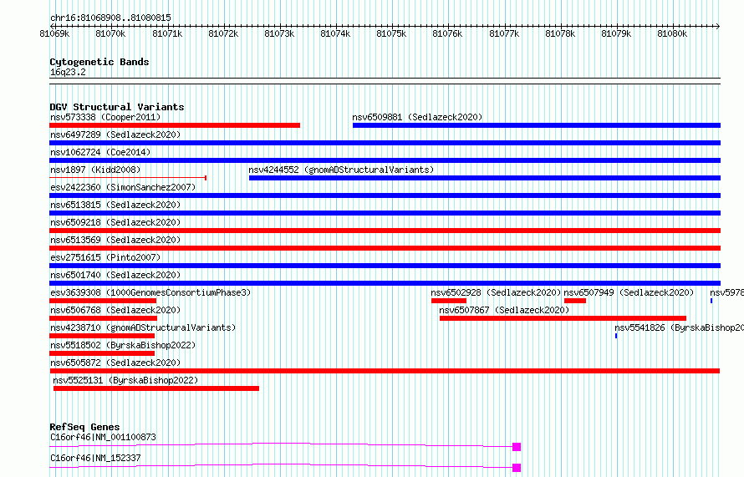
Task: Select the tiny blue mark under nsv5541826
Action: click(x=616, y=336)
